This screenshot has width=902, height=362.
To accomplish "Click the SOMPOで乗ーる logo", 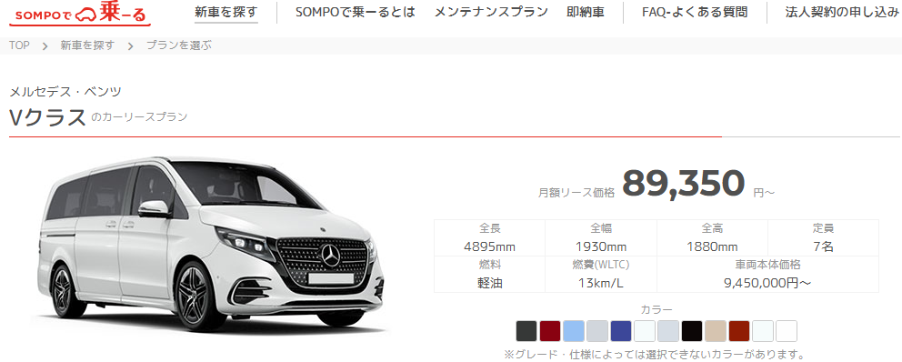I will pyautogui.click(x=80, y=14).
